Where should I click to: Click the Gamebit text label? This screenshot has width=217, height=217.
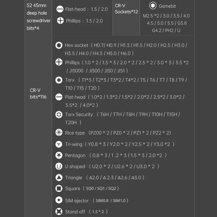(x=168, y=6)
